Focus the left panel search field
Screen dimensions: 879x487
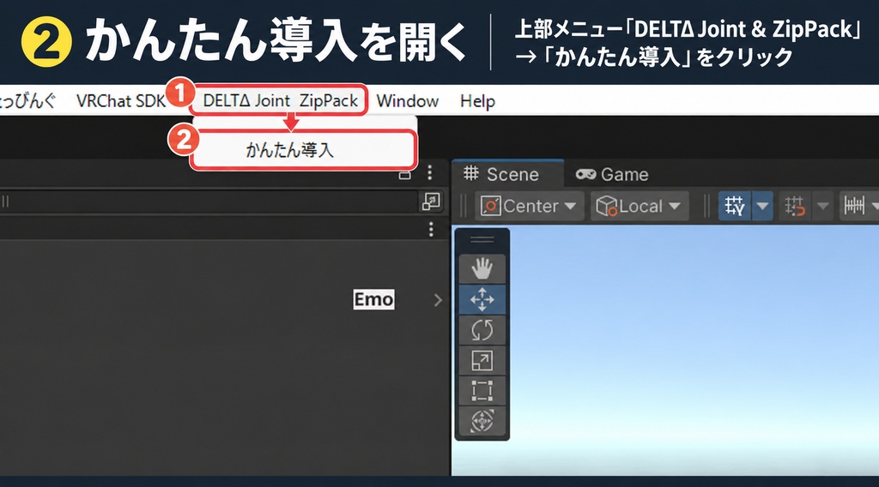pyautogui.click(x=209, y=201)
